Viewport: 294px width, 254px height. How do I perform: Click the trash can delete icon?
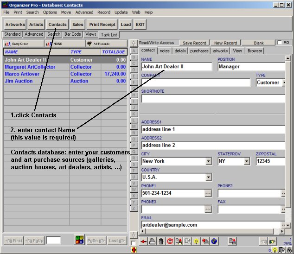[161, 241]
